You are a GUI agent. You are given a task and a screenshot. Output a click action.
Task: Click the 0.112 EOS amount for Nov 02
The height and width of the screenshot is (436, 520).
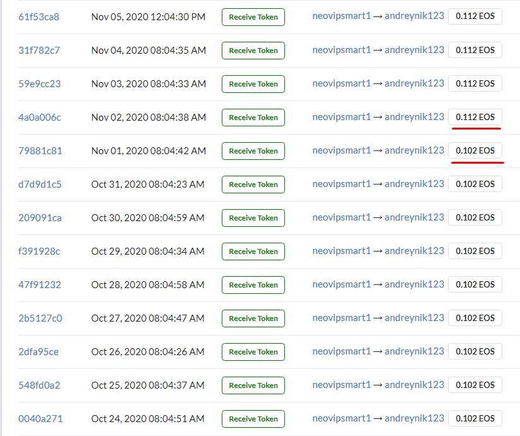point(475,117)
